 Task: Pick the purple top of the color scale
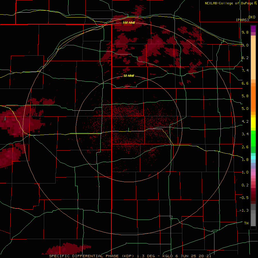[x=253, y=29]
